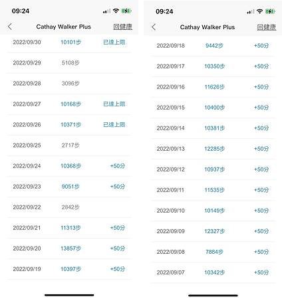Image resolution: width=282 pixels, height=299 pixels.
Task: Select the 2022/09/24 row with 10368 steps
Action: 69,166
